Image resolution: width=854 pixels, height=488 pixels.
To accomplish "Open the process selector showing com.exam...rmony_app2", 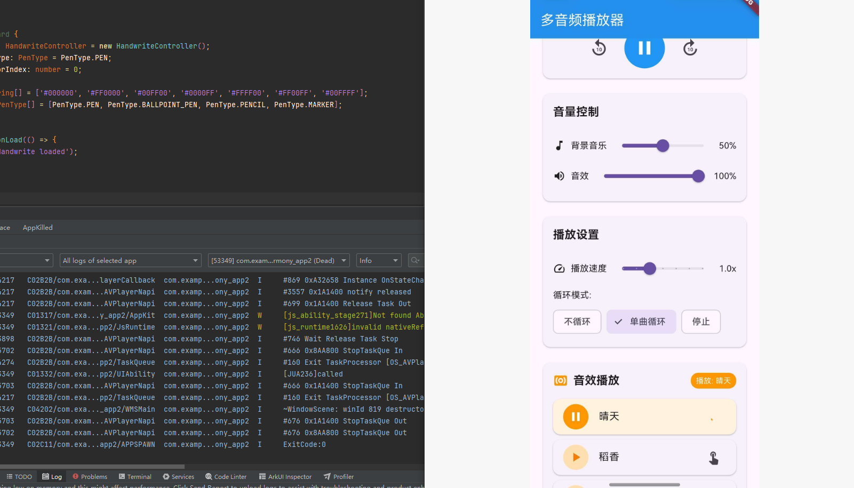I will pos(278,260).
